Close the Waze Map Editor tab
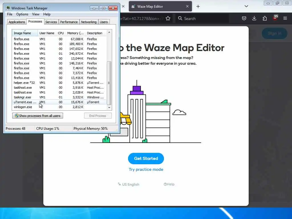Image resolution: width=292 pixels, height=219 pixels. (x=187, y=6)
